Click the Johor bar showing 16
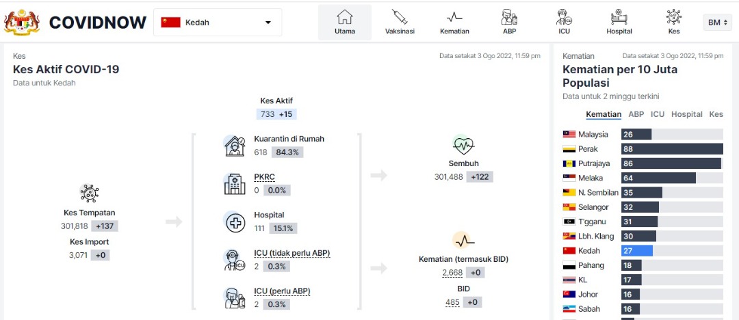Screen dimensions: 739x320 click(x=631, y=295)
